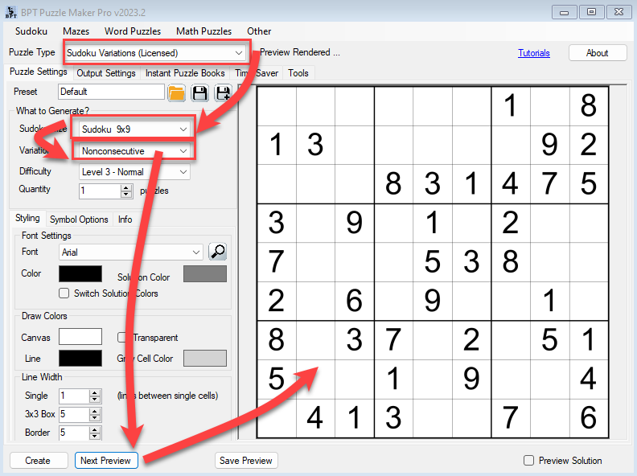The image size is (637, 476).
Task: Check the Preview Solution box
Action: point(528,461)
